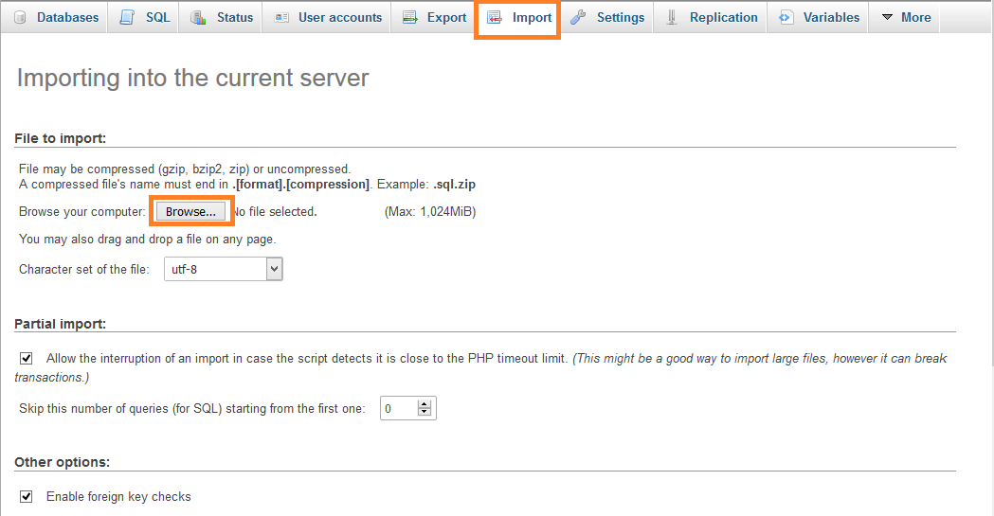Toggle Allow the interruption of an import checkbox
994x516 pixels.
pos(26,358)
